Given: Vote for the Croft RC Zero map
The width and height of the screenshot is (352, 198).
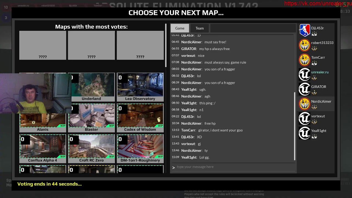Looking at the screenshot, I should coord(91,148).
